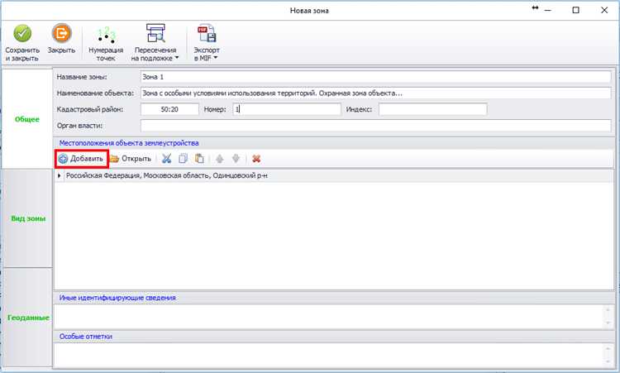Click the paste clipboard icon

tap(199, 158)
